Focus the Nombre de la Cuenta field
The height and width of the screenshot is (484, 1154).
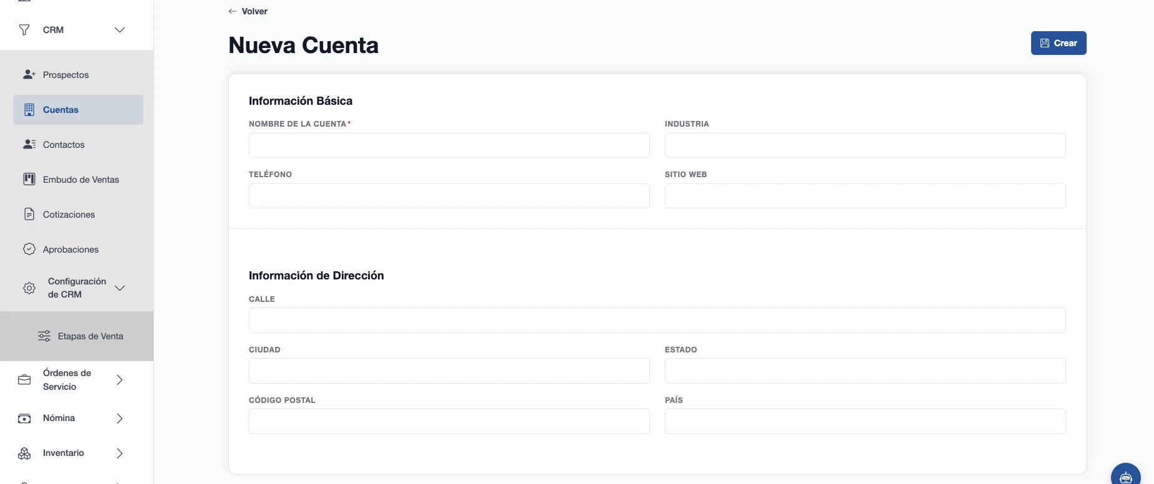449,145
